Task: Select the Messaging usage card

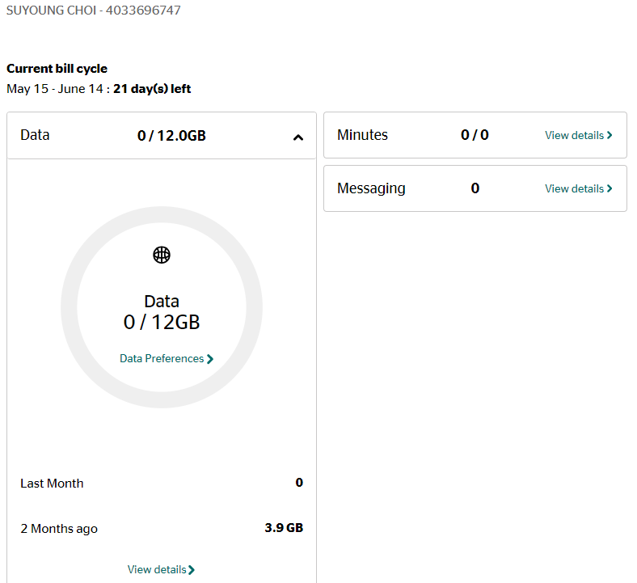Action: pyautogui.click(x=475, y=188)
